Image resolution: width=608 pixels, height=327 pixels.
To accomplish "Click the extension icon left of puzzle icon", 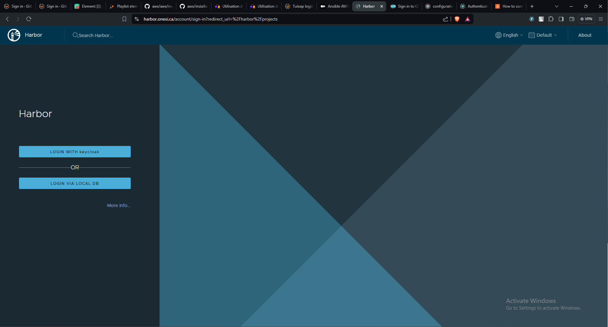I will (541, 19).
